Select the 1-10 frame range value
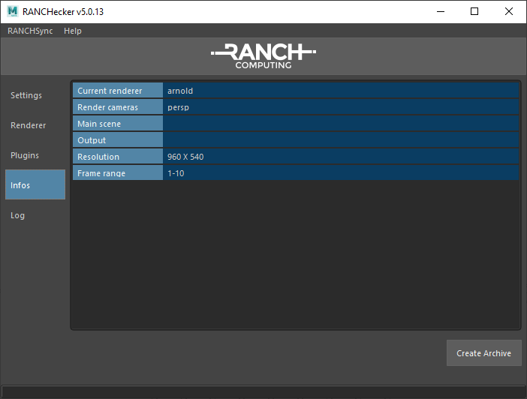Screen dimensions: 527x399 [x=341, y=172]
